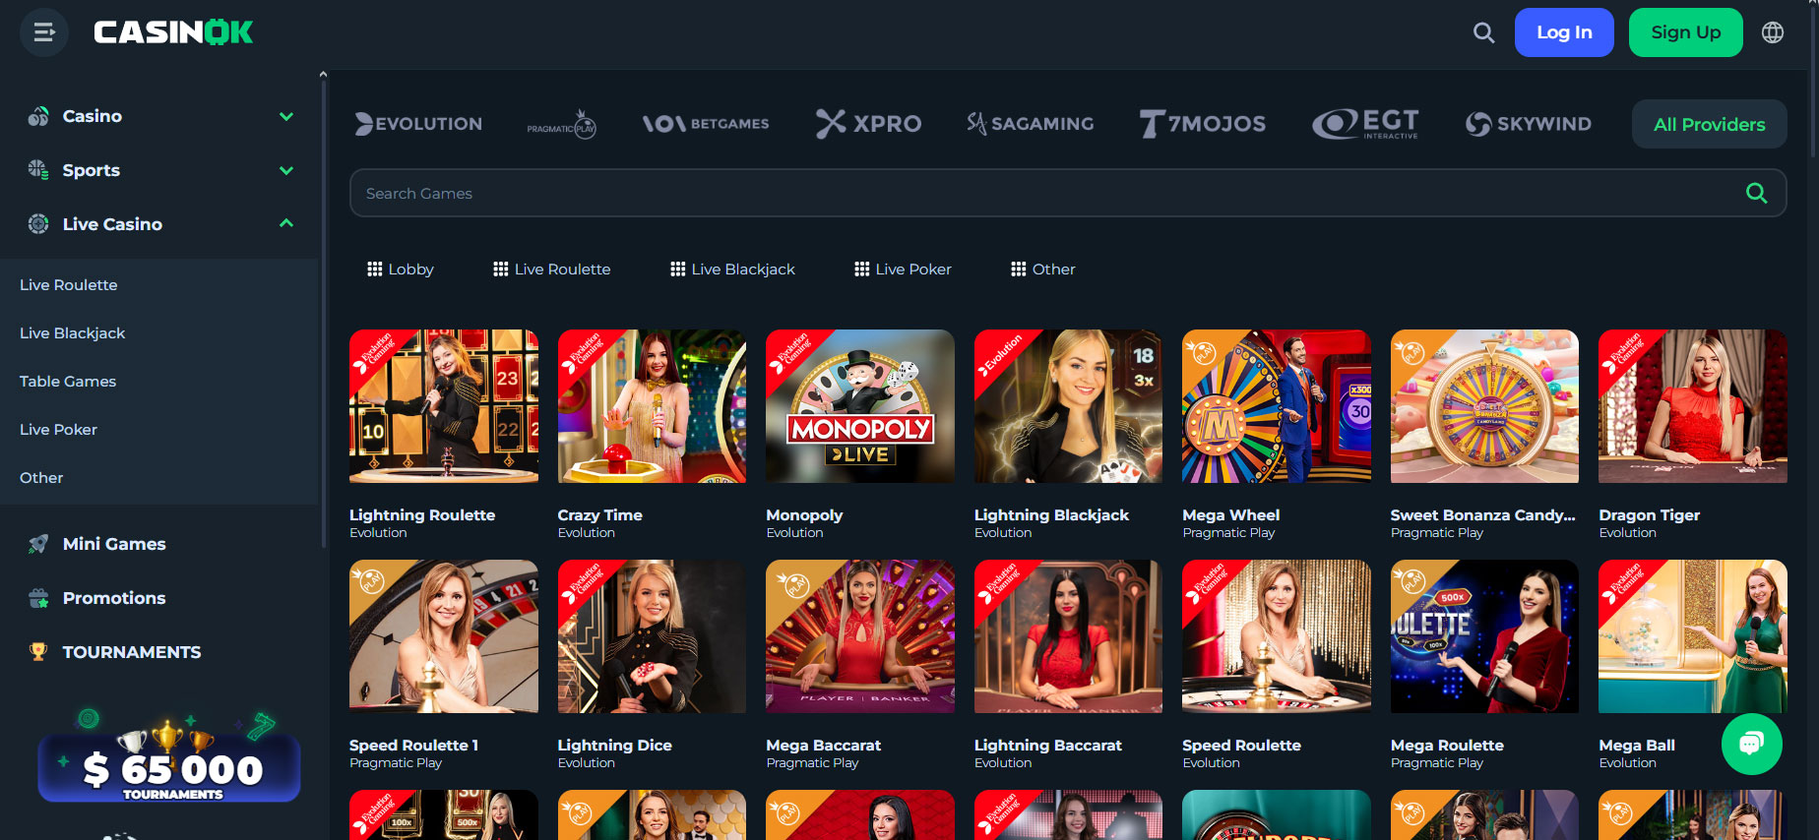Viewport: 1819px width, 840px height.
Task: Select the Live Roulette category tab
Action: tap(552, 269)
